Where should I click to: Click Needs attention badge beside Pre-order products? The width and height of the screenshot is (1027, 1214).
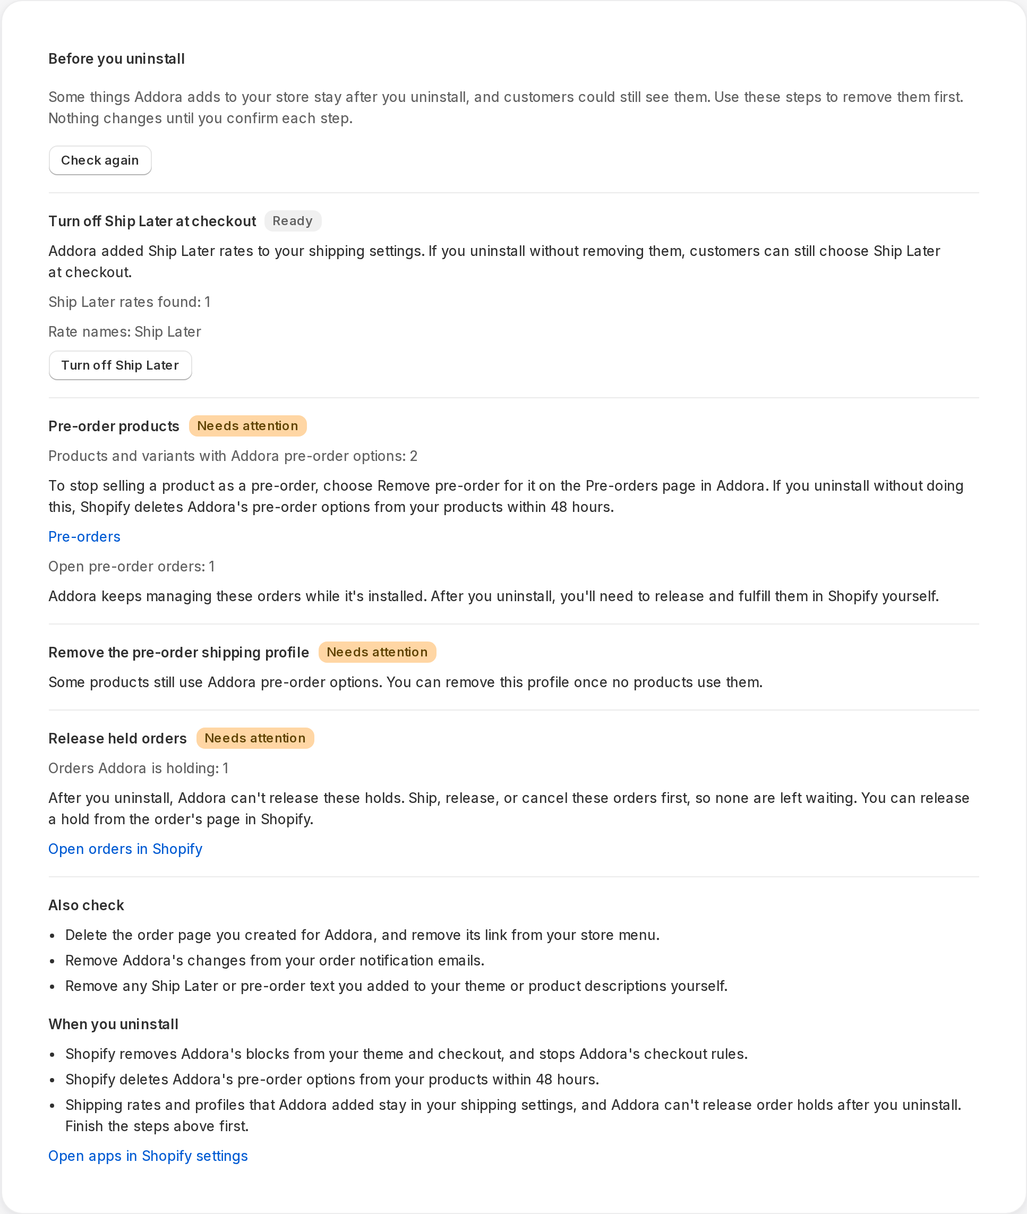(x=247, y=425)
